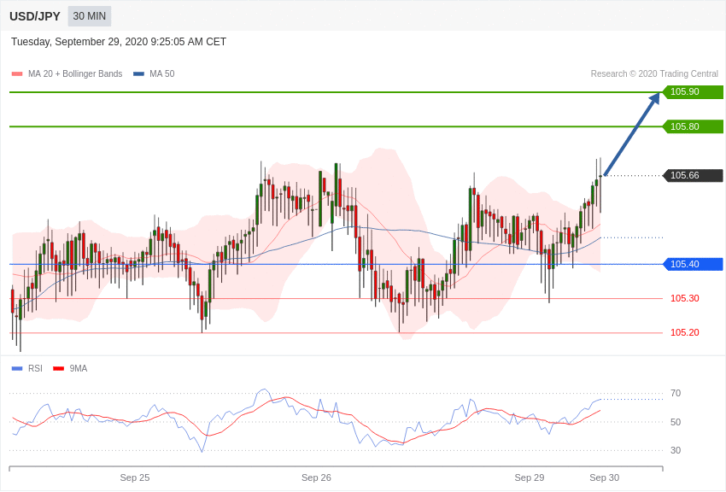Select the USD/JPY symbol title
Viewport: 726px width, 492px height.
pos(35,16)
